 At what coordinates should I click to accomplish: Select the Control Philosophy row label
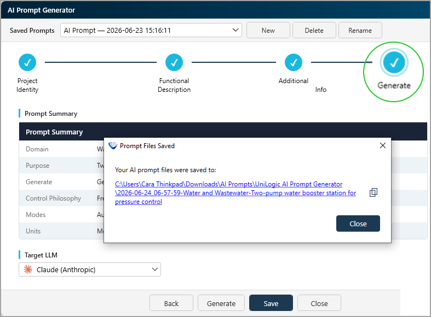point(53,198)
